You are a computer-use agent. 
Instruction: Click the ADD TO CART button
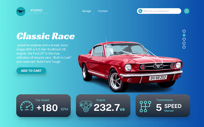click(x=31, y=71)
